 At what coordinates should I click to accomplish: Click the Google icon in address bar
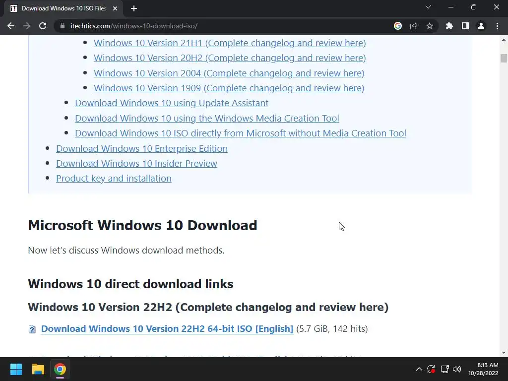tap(397, 26)
